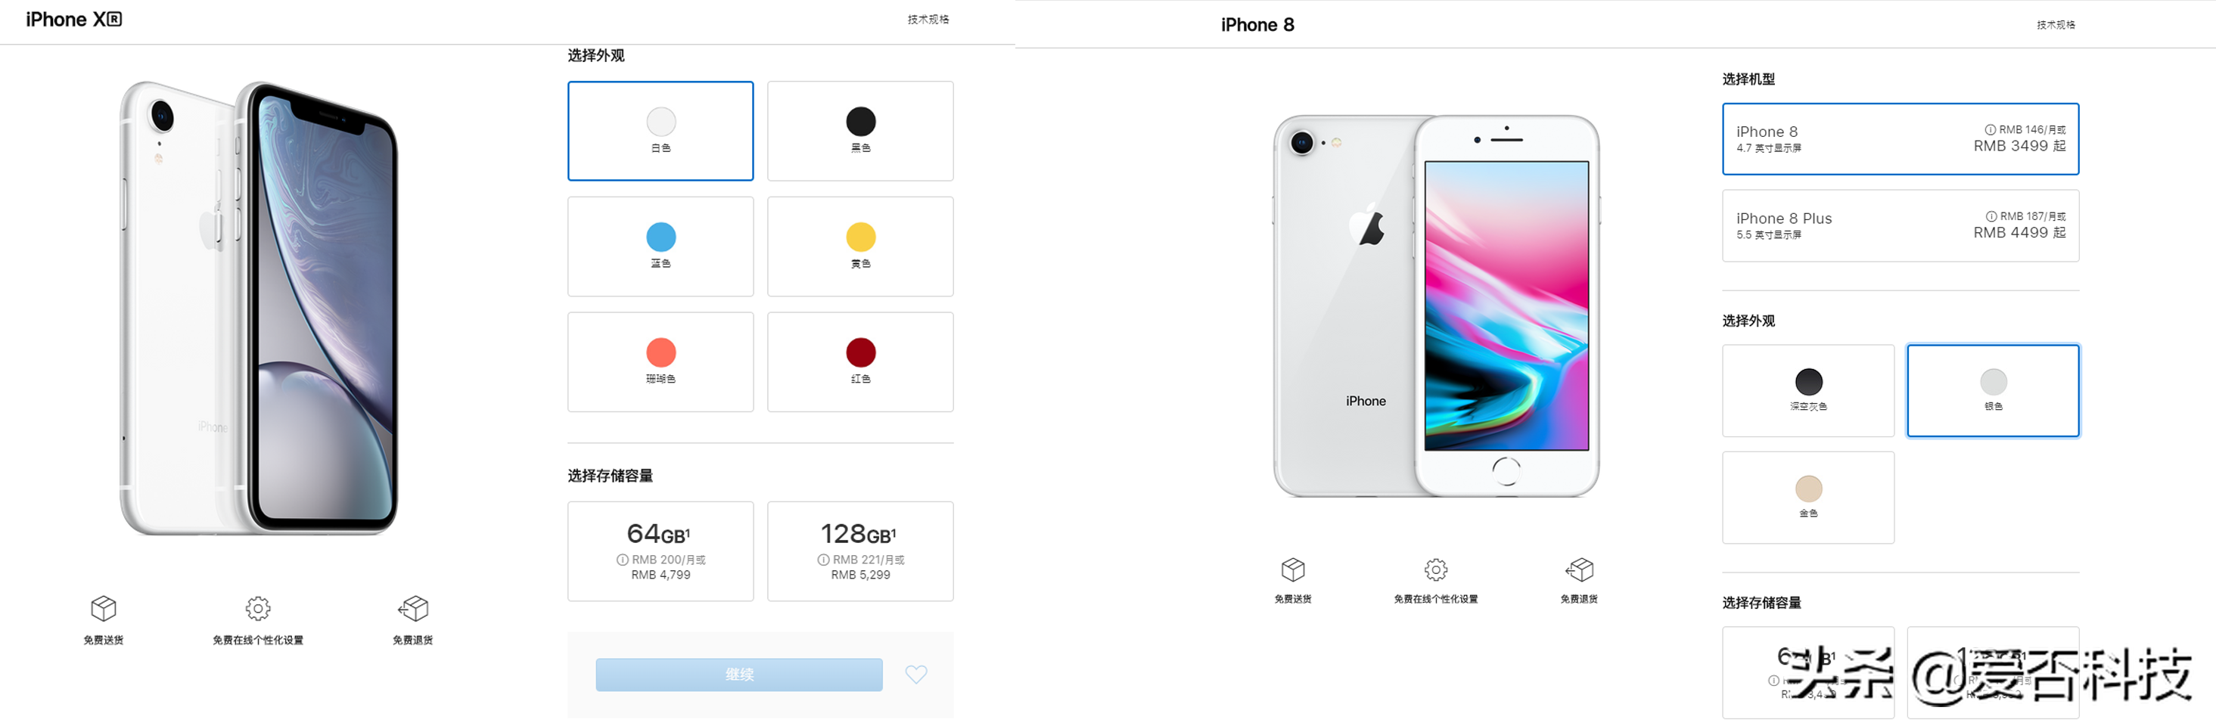2216x726 pixels.
Task: Select the iPhone 8 Plus 5.5-inch model
Action: point(1901,225)
